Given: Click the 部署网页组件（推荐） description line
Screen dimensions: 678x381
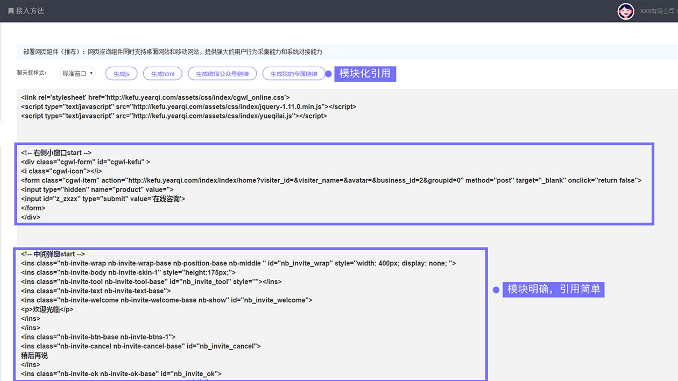Looking at the screenshot, I should [173, 52].
